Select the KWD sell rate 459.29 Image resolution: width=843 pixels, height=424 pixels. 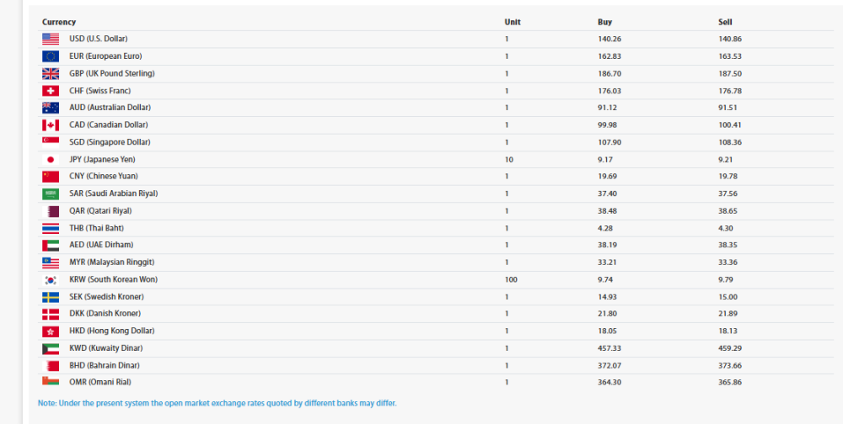(730, 348)
